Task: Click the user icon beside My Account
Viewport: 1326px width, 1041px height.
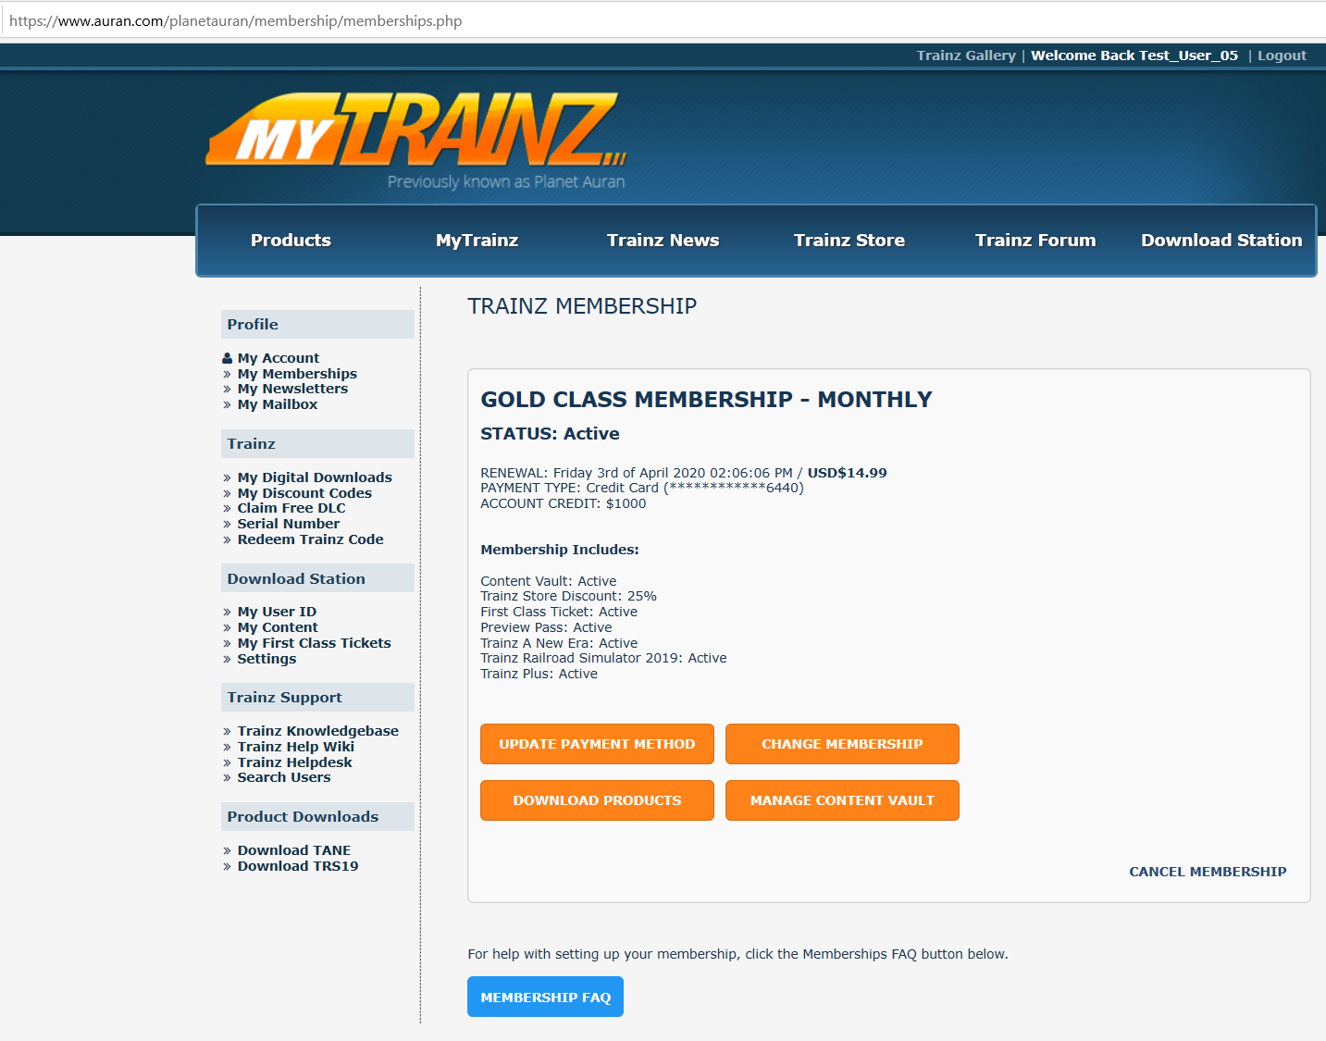Action: 228,358
